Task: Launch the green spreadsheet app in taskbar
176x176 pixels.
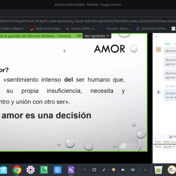Action: pyautogui.click(x=44, y=170)
